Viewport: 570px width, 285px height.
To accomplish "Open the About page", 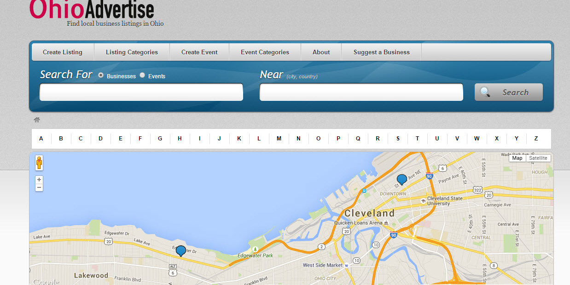I will point(321,52).
